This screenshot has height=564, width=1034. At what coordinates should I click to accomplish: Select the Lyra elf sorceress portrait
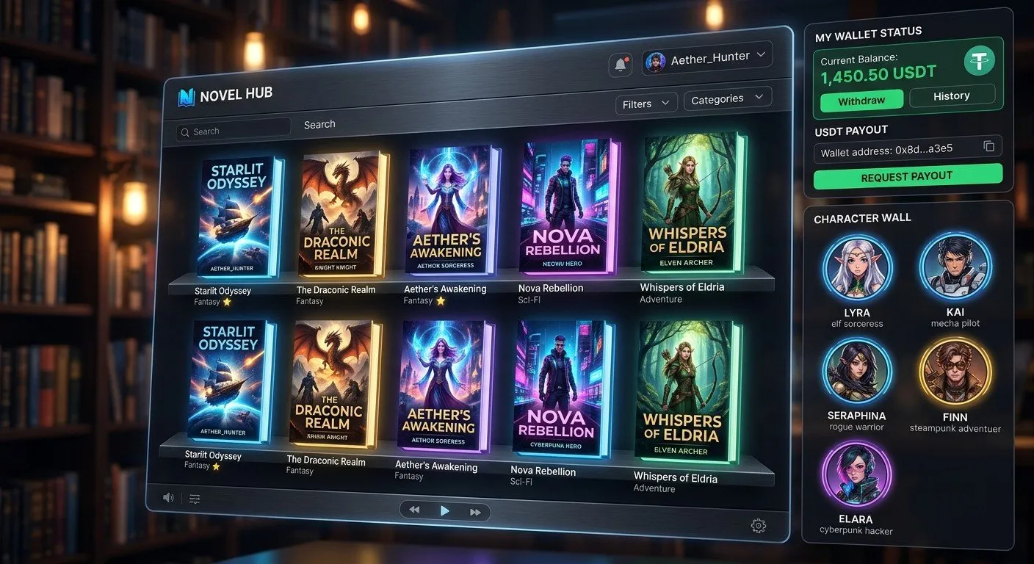[857, 268]
